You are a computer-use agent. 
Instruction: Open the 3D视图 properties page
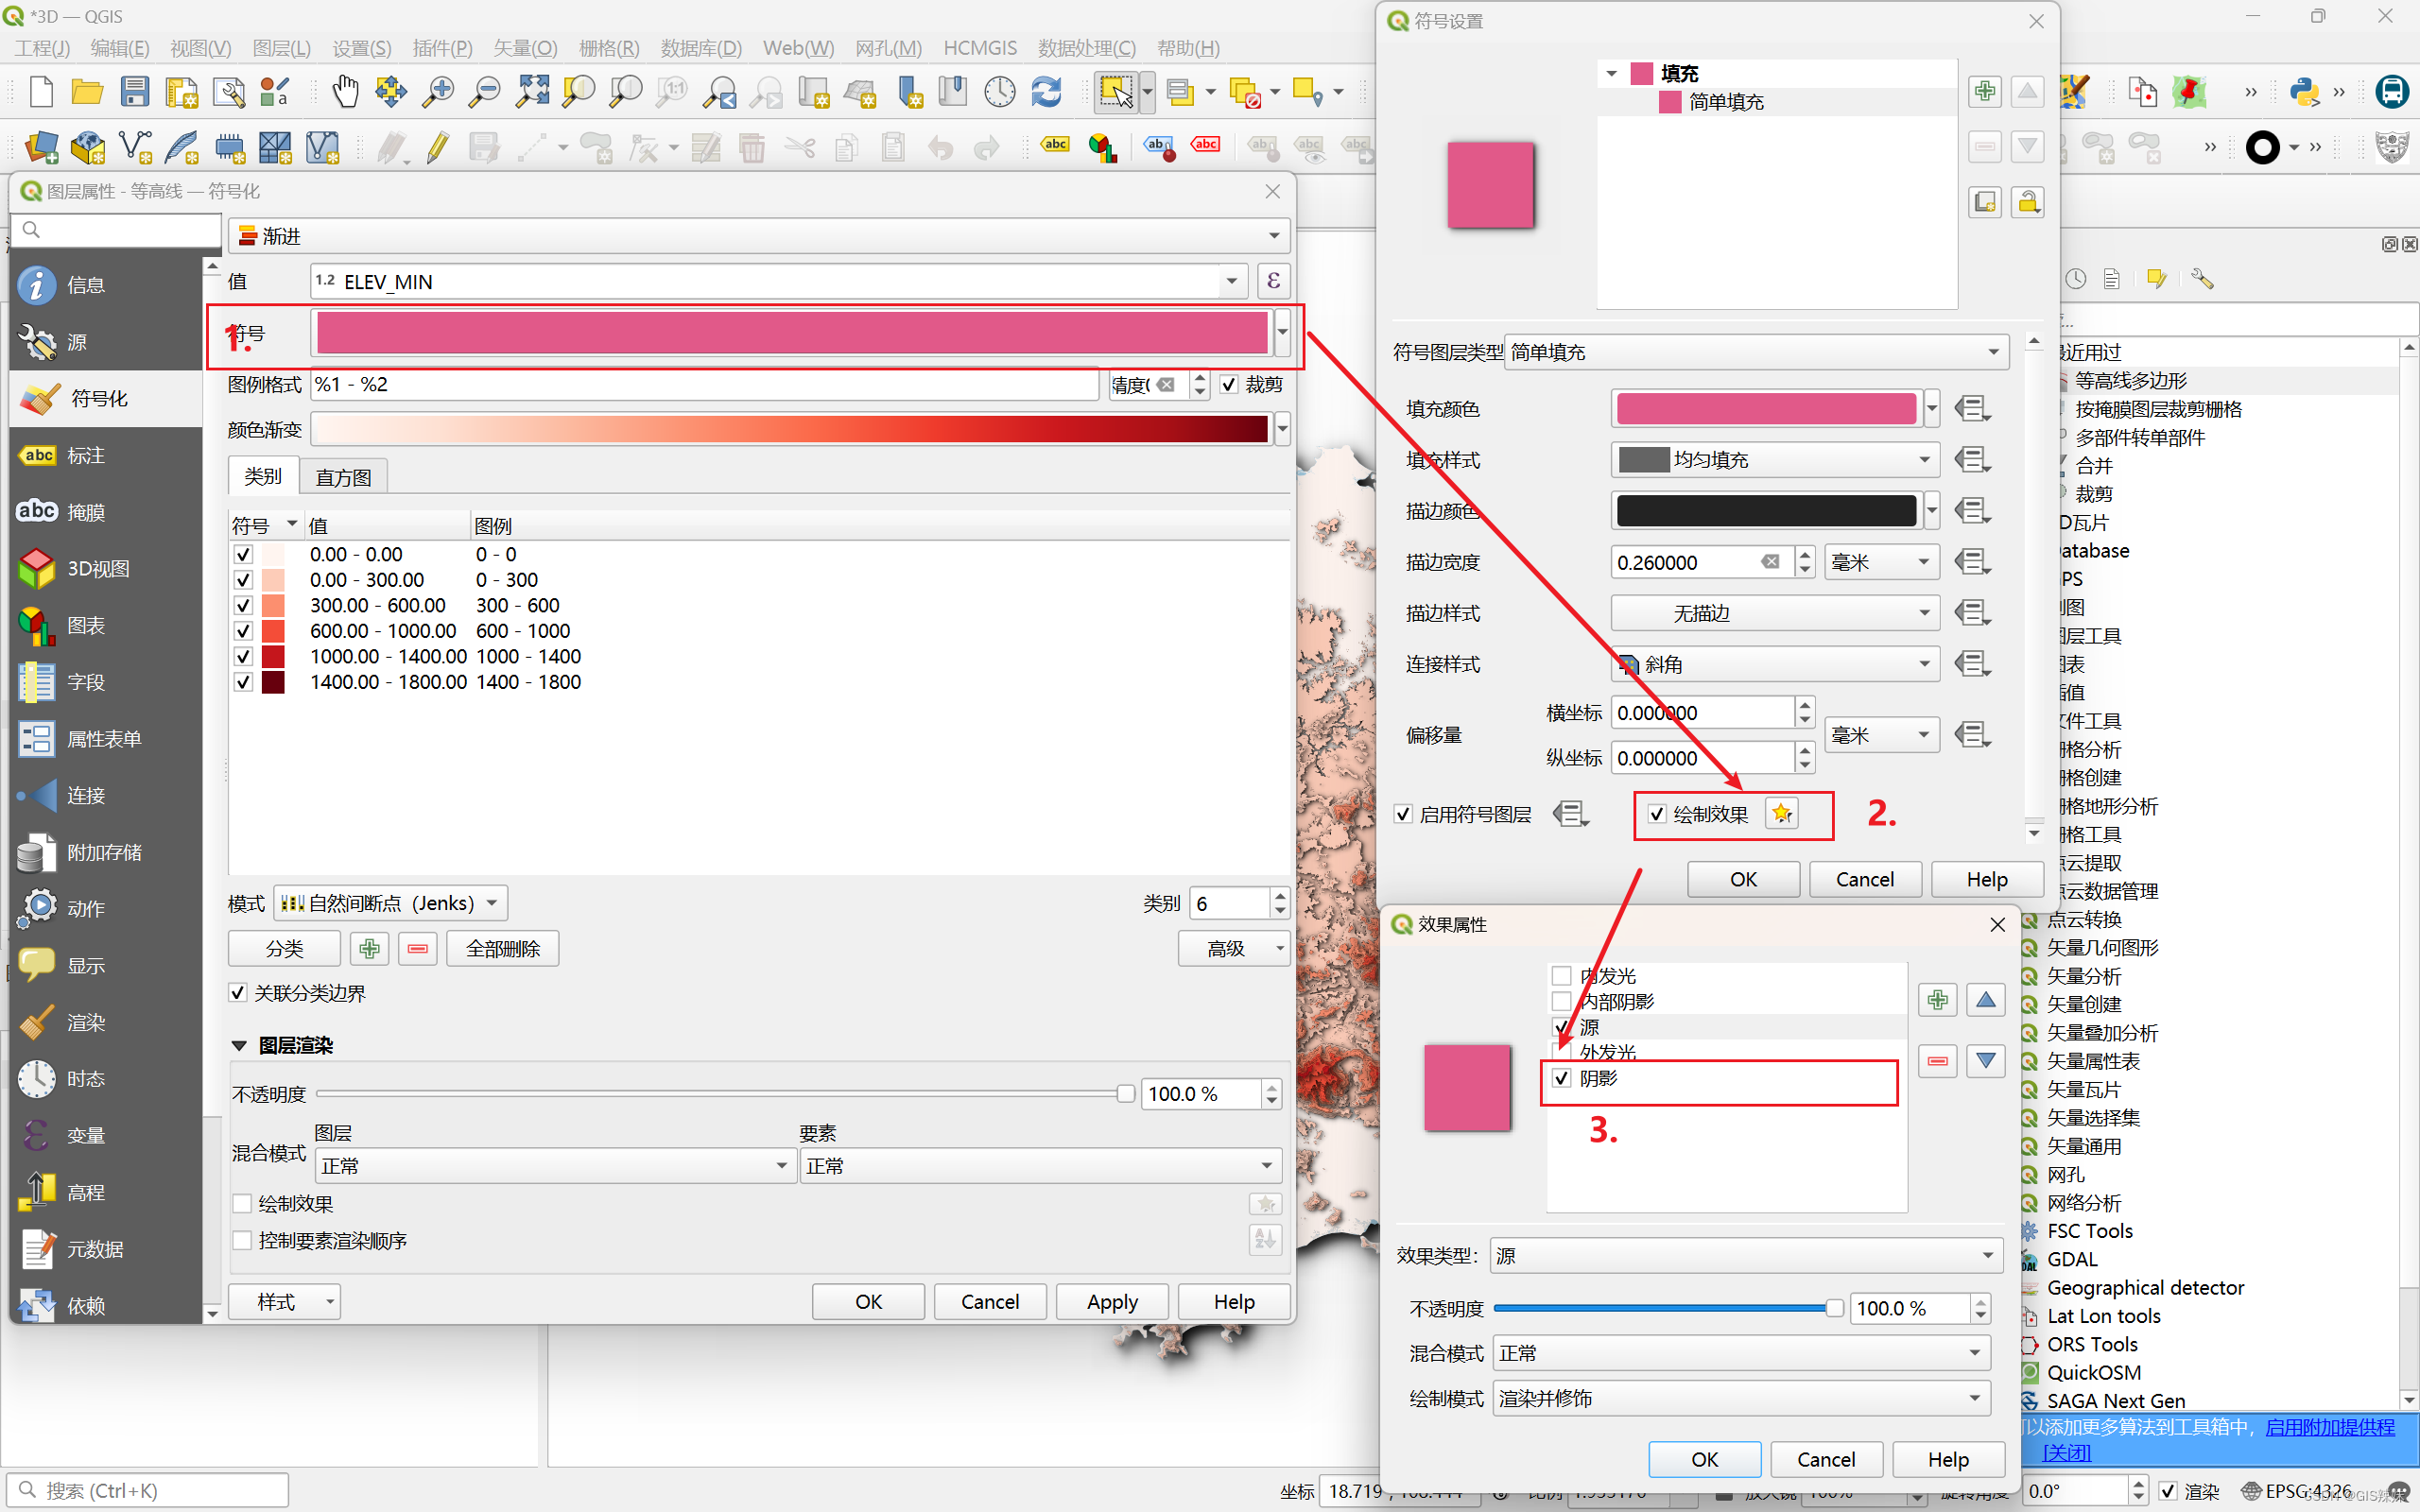coord(98,568)
